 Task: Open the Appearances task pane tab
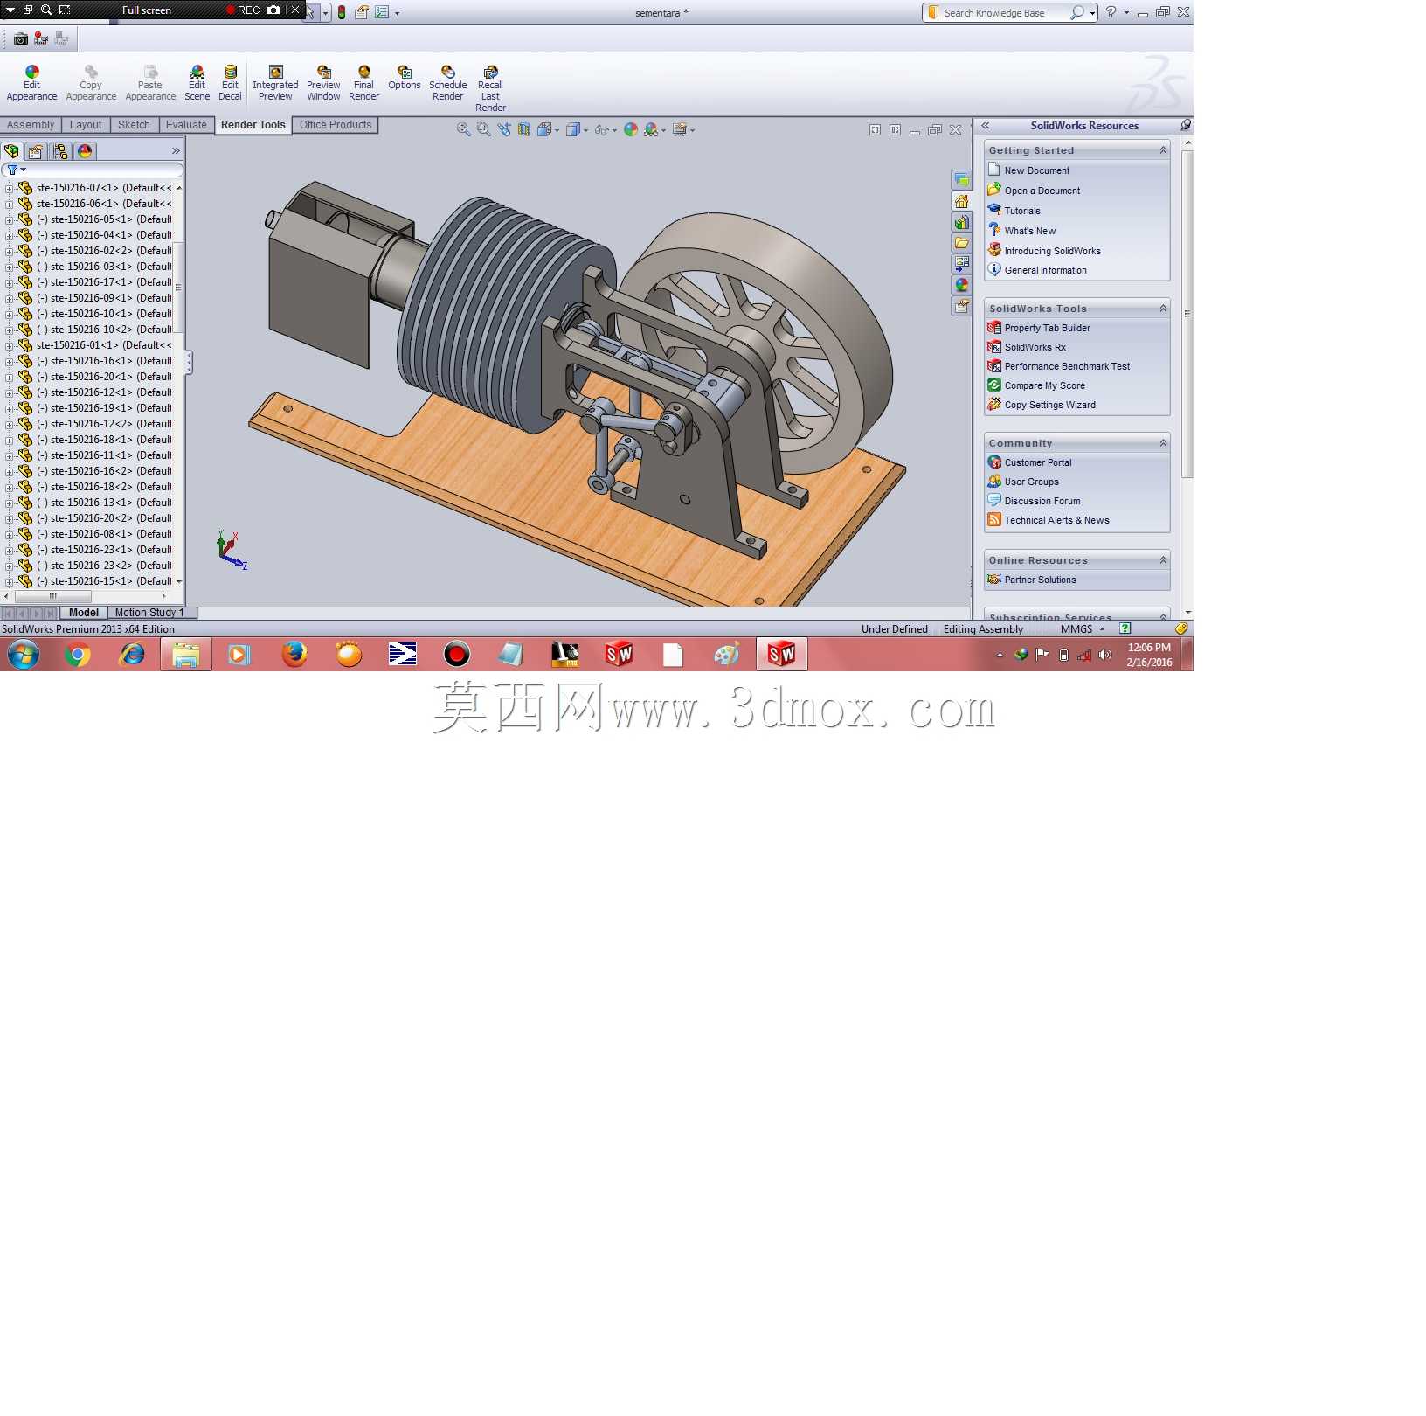(x=961, y=285)
